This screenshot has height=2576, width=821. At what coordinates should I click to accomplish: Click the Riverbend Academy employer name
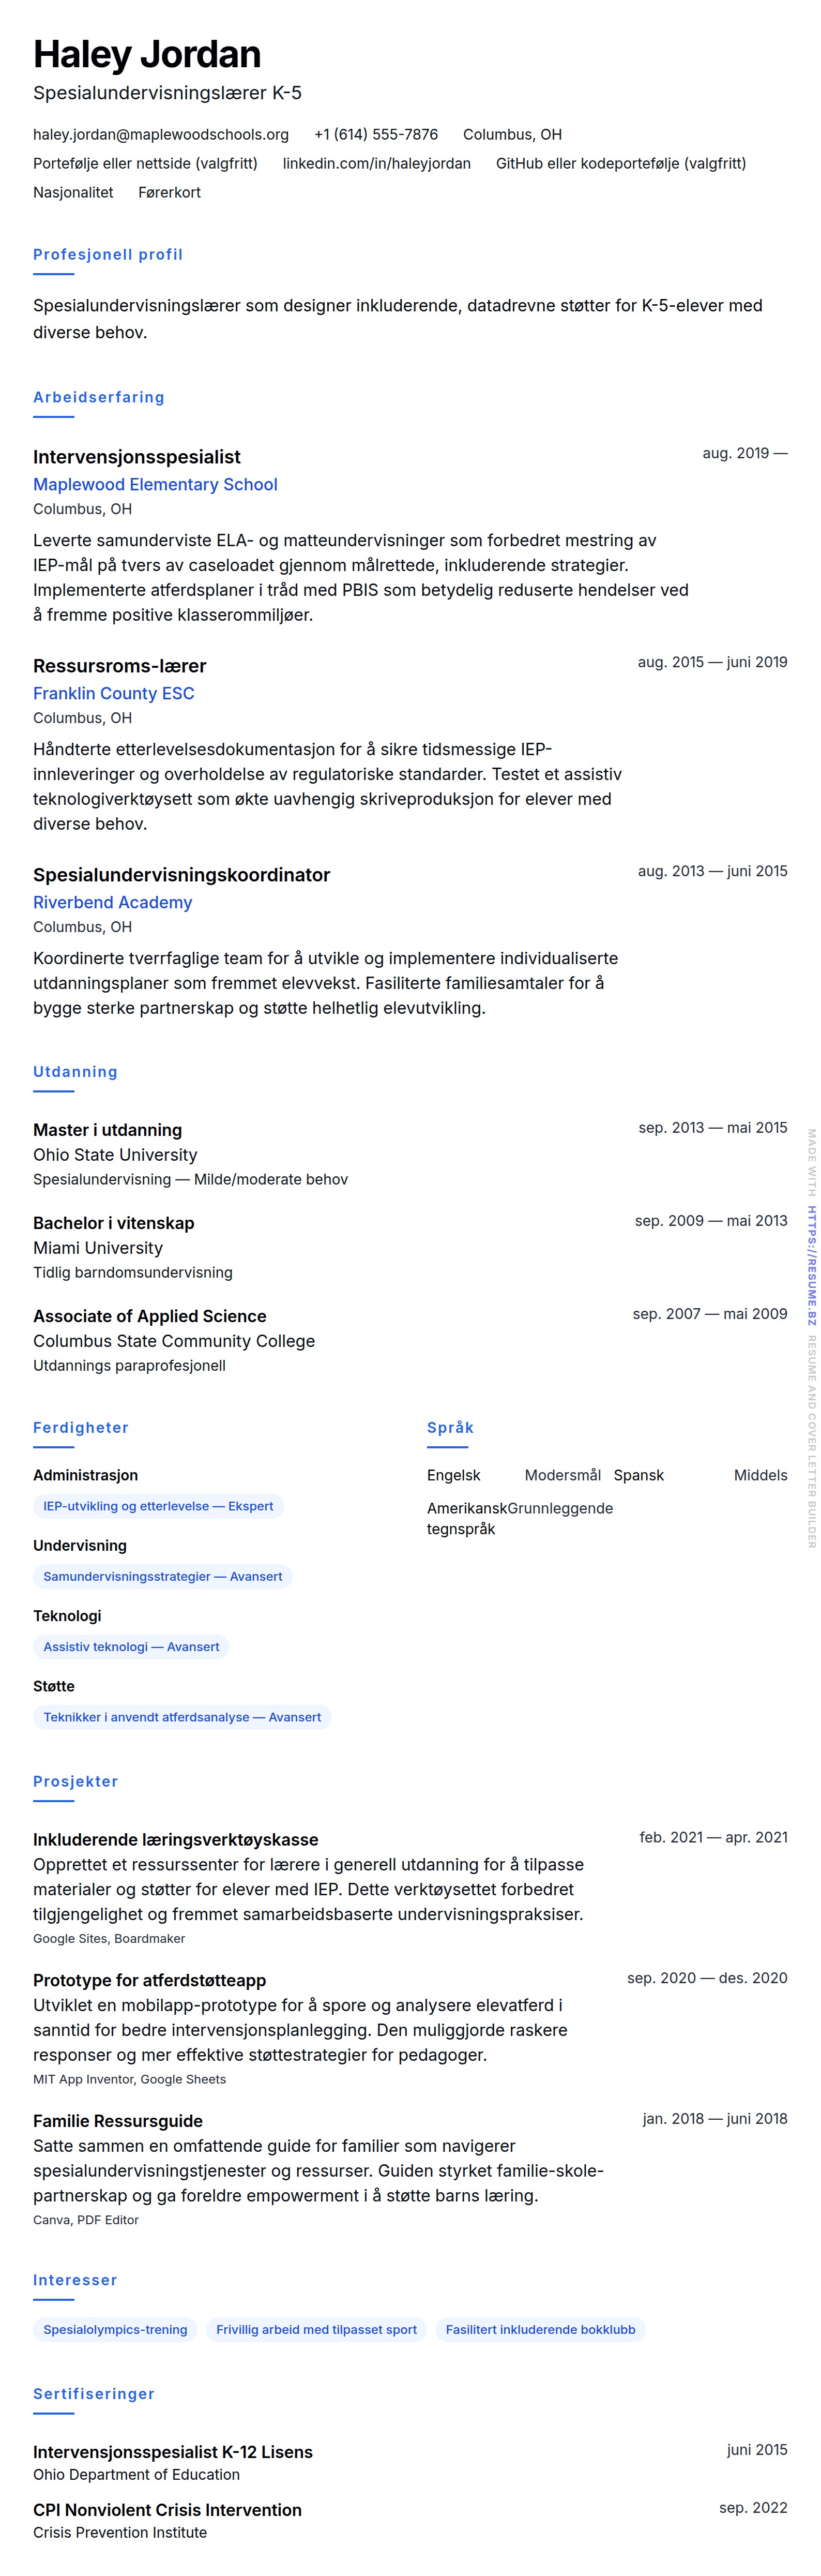(112, 903)
